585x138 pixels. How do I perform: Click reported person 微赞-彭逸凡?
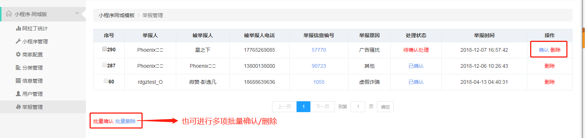[203, 82]
